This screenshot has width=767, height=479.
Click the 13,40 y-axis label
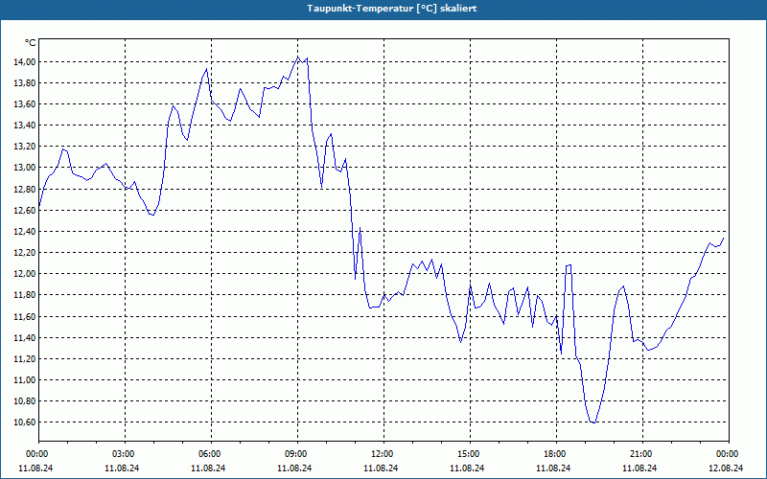pos(27,125)
